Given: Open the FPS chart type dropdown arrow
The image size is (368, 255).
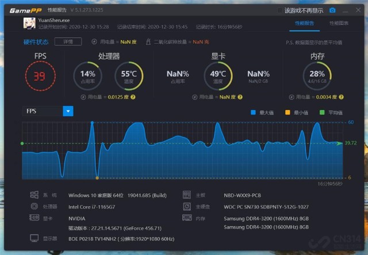Looking at the screenshot, I should pyautogui.click(x=68, y=111).
